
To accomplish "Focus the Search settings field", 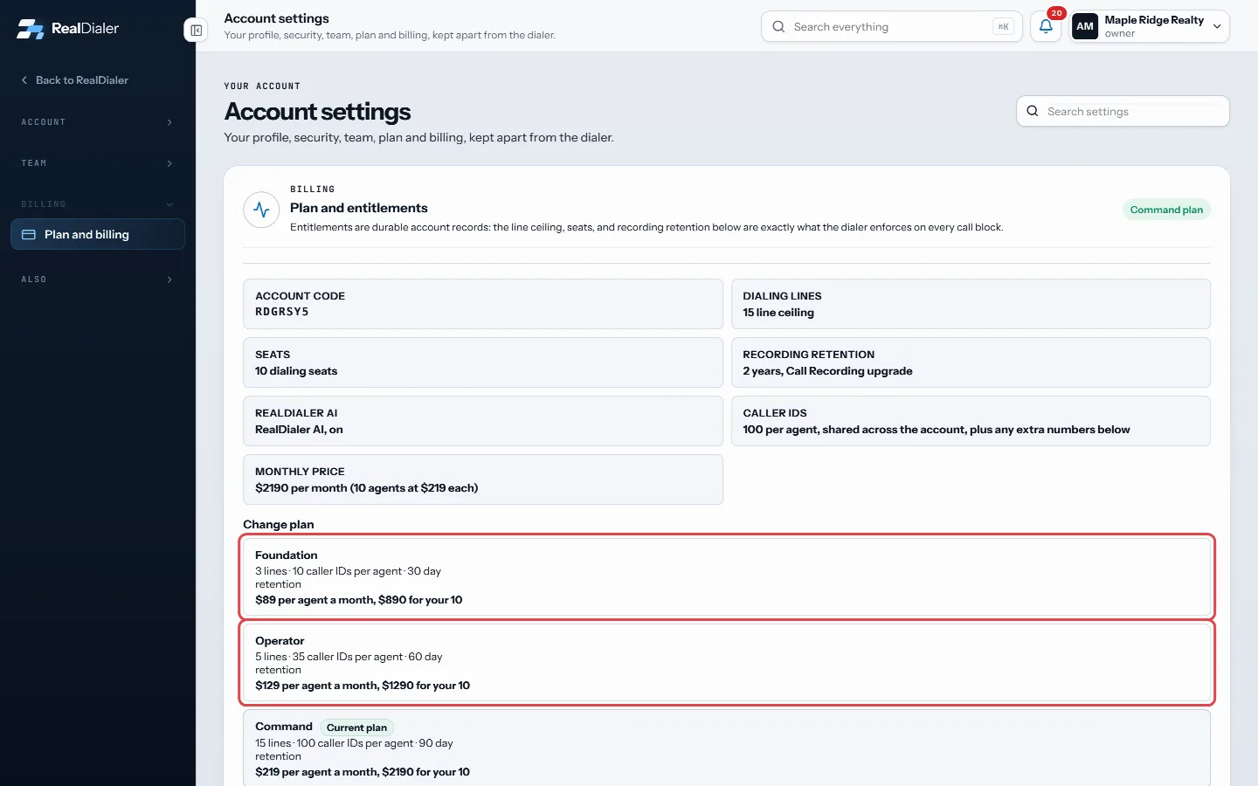I will pyautogui.click(x=1123, y=111).
